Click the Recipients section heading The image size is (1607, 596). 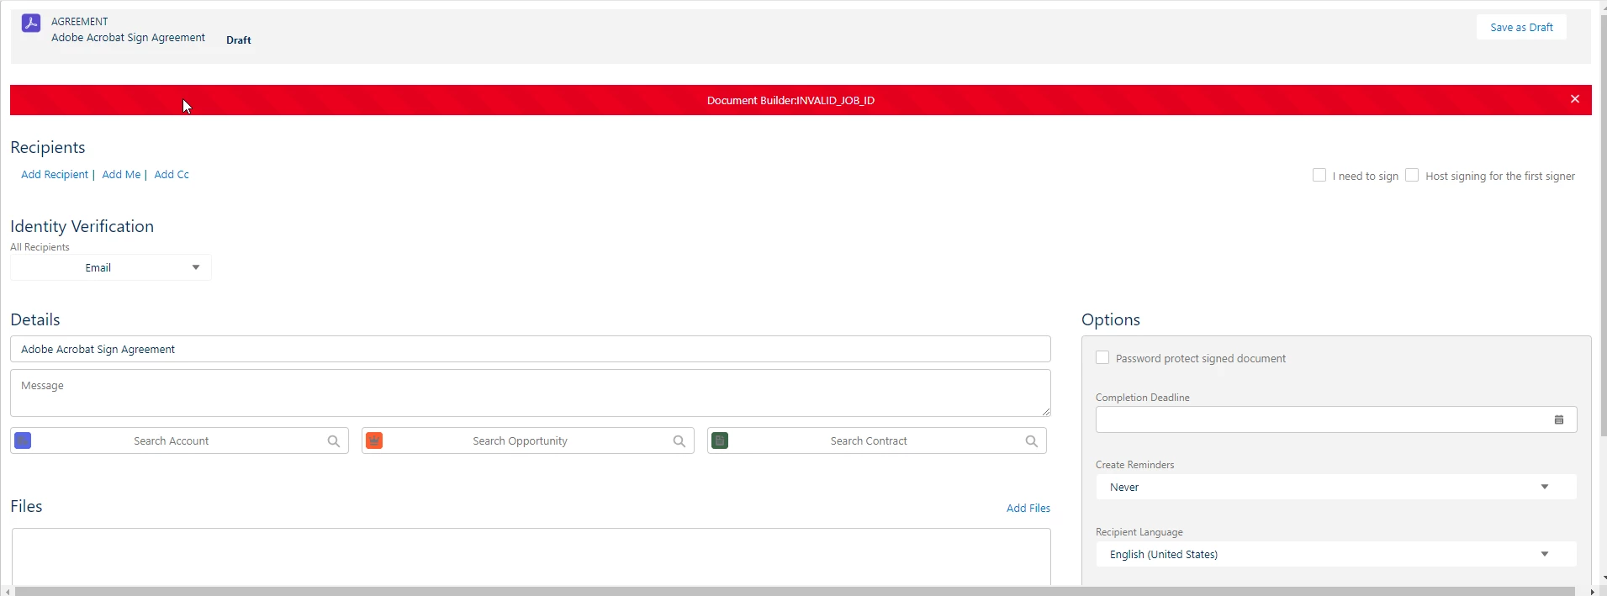click(48, 147)
